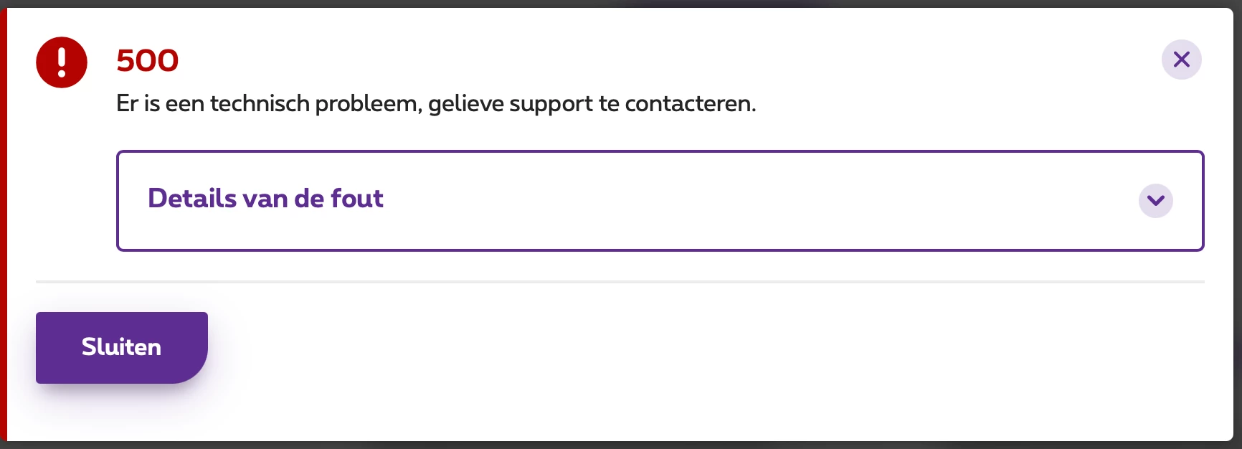
Task: Click the word 'Details' in the accordion title
Action: tap(192, 199)
